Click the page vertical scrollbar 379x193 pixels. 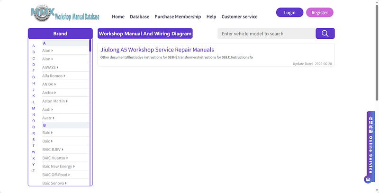pos(377,52)
